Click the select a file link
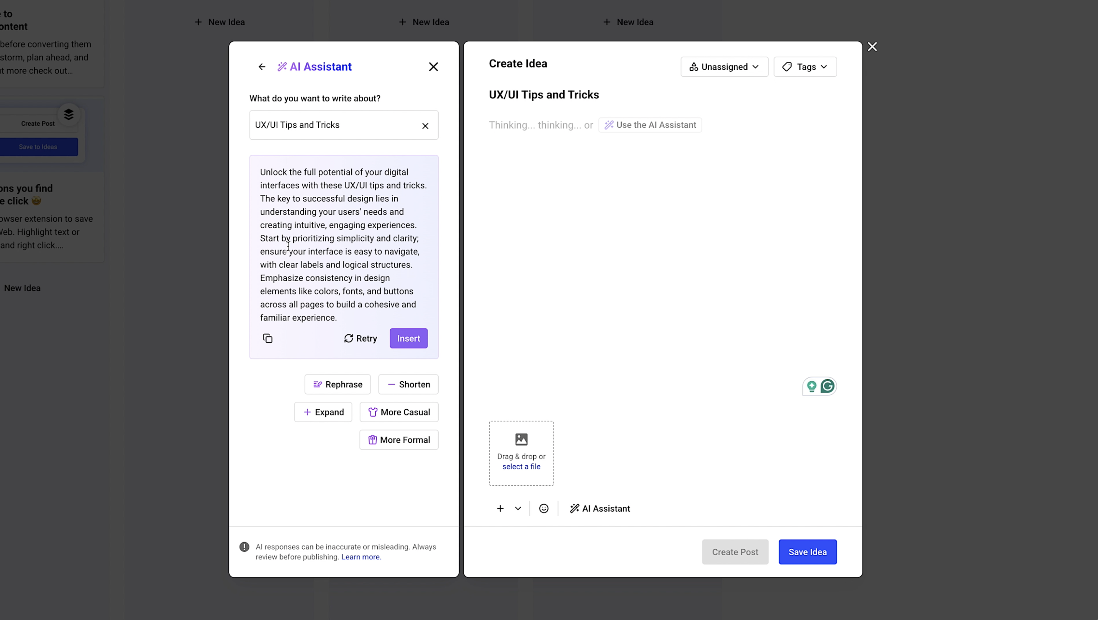This screenshot has width=1098, height=620. click(521, 467)
